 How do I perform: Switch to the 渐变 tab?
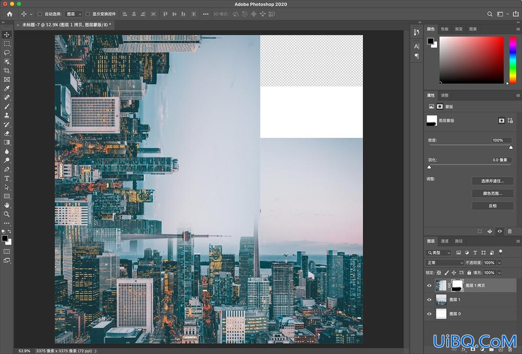[x=459, y=29]
